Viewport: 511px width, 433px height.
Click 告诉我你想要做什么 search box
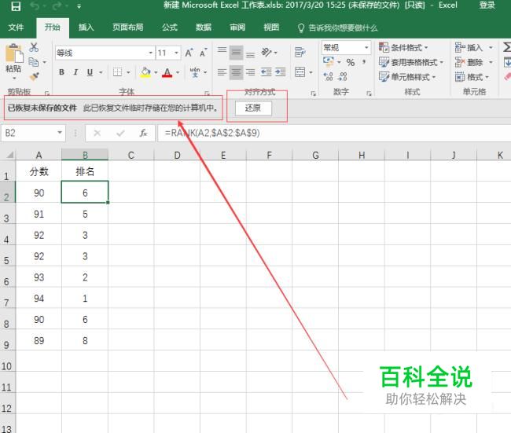(x=338, y=28)
